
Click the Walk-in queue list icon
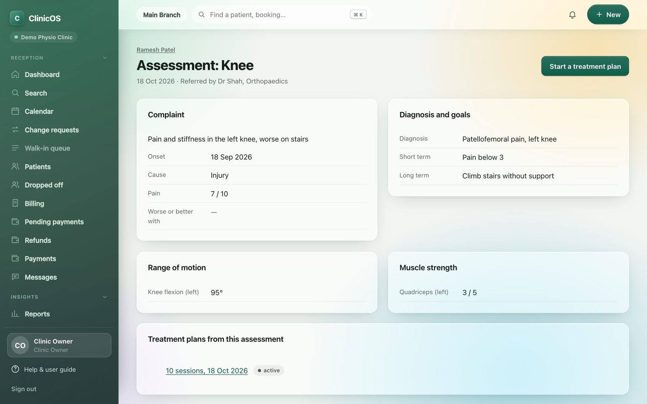(x=15, y=148)
